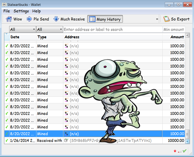Open the transaction type All dropdown
The image size is (194, 157).
tap(50, 29)
